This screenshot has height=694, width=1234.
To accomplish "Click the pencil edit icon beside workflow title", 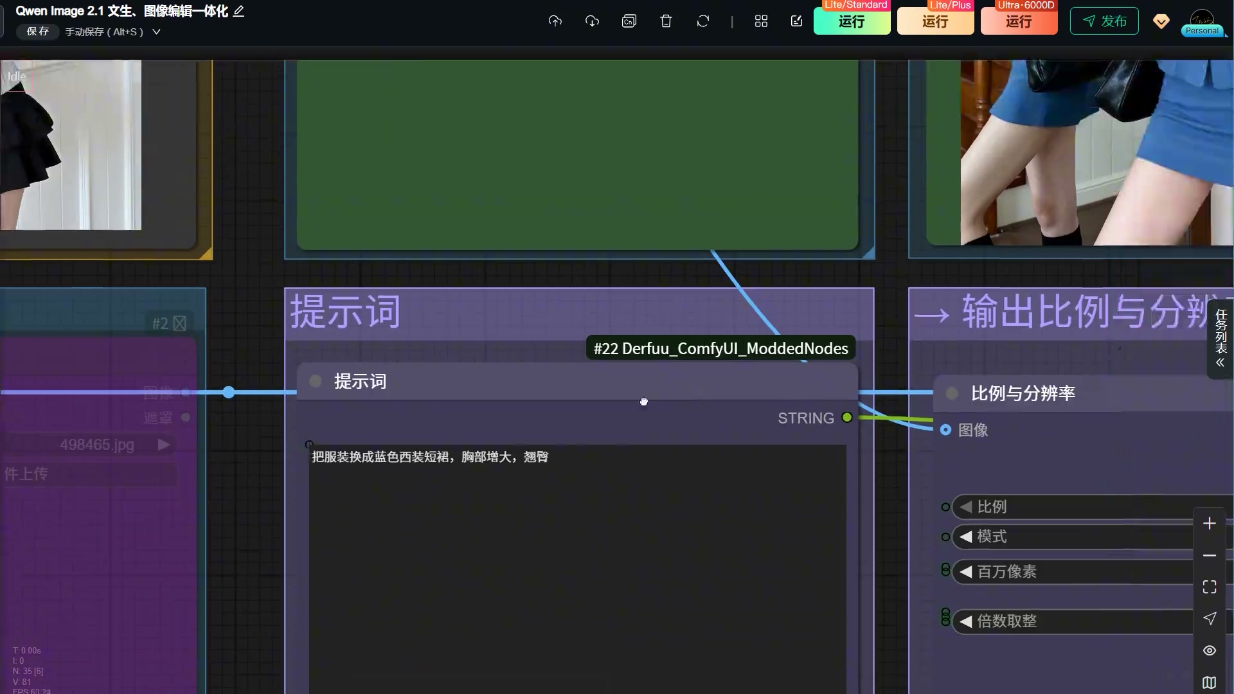I will coord(238,11).
